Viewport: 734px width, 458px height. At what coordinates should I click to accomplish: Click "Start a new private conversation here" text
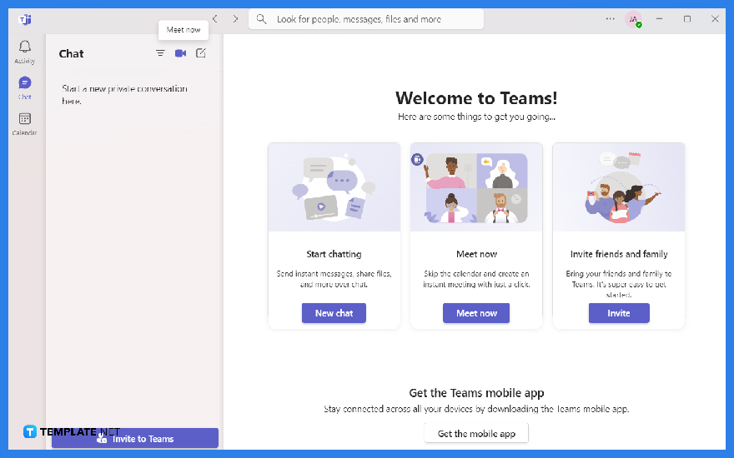click(x=124, y=95)
